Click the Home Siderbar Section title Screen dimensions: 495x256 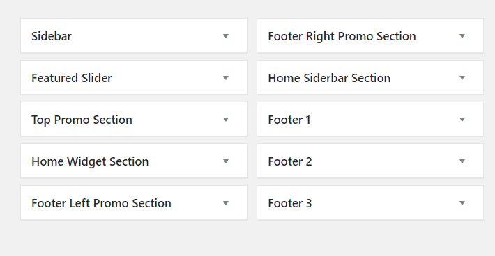coord(329,78)
